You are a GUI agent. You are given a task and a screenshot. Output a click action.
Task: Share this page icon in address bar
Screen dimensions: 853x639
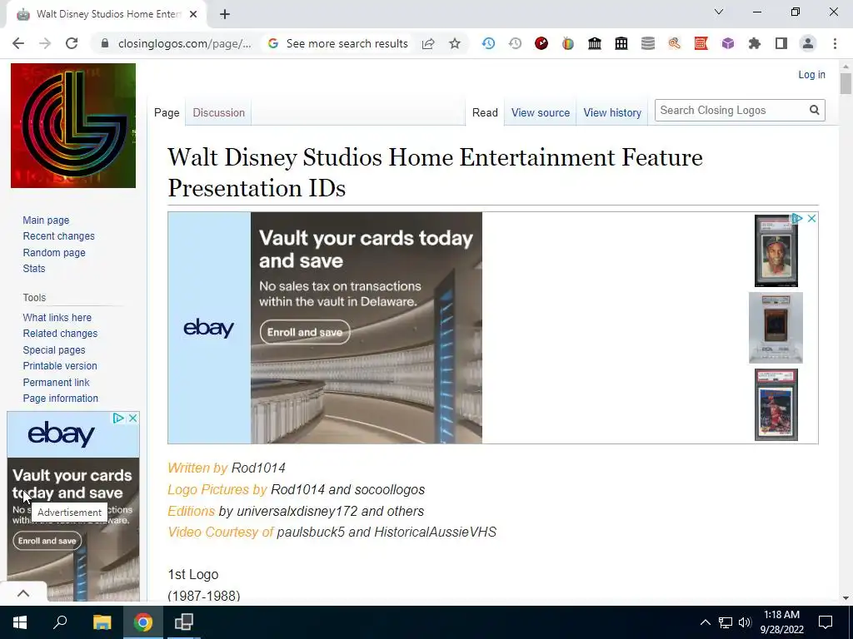(x=428, y=43)
